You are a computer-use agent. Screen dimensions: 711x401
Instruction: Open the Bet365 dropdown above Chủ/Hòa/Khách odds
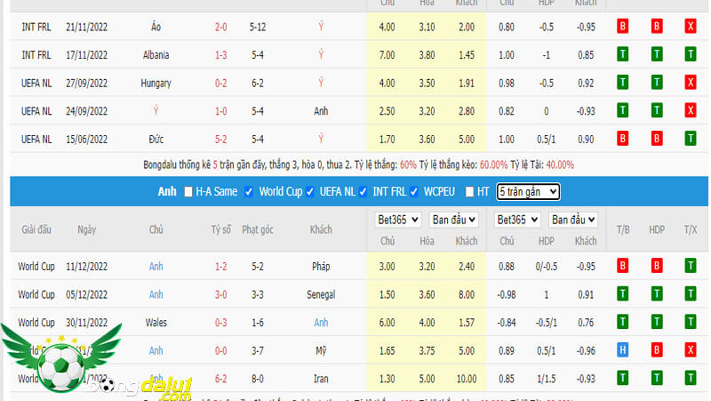[397, 220]
